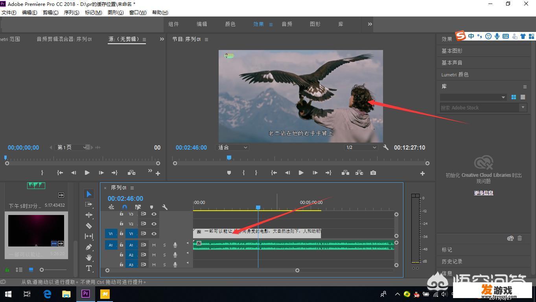
Task: Solo audio track A1
Action: pos(164,245)
